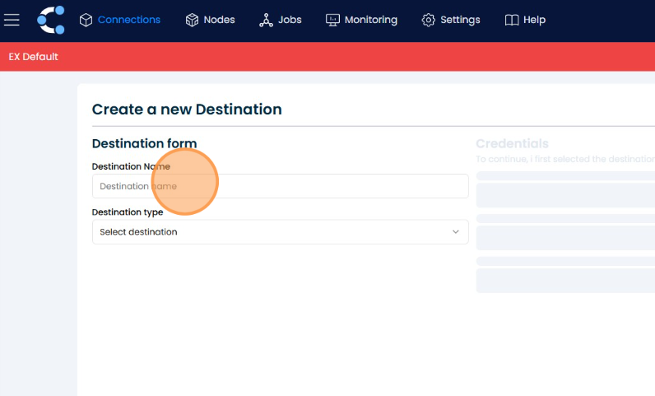Click the Help book icon
The height and width of the screenshot is (396, 655).
point(512,20)
